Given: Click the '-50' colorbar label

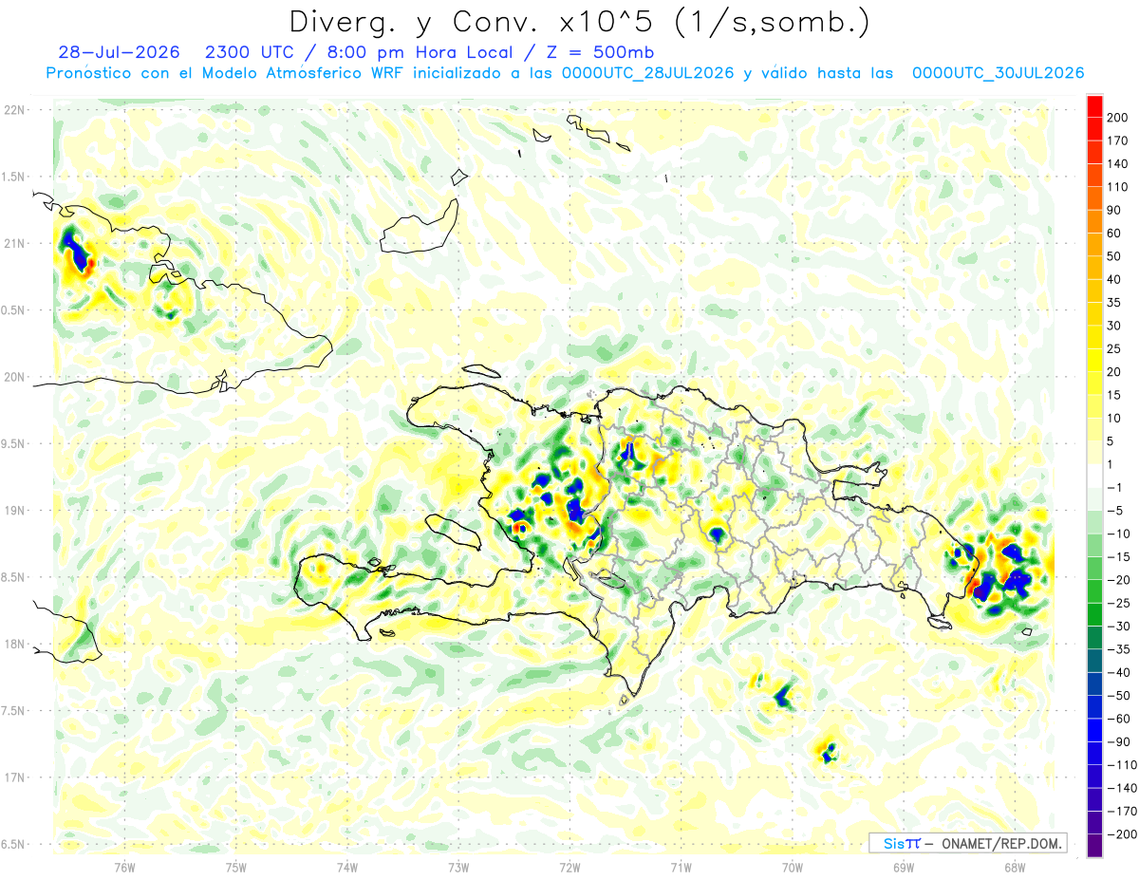Looking at the screenshot, I should (x=1118, y=696).
